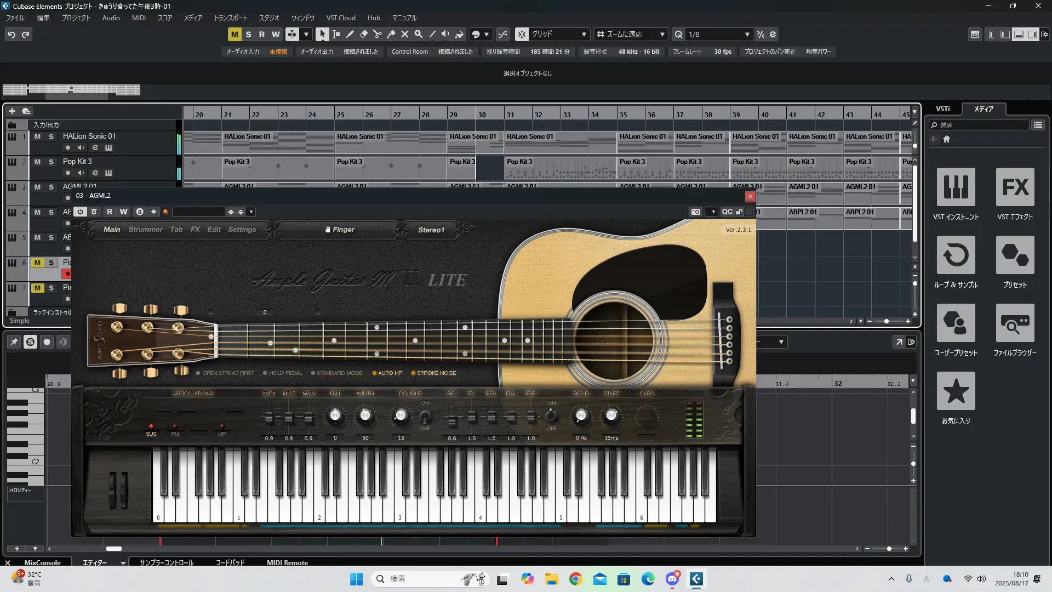
Task: Click the Finger play mode button
Action: point(340,230)
